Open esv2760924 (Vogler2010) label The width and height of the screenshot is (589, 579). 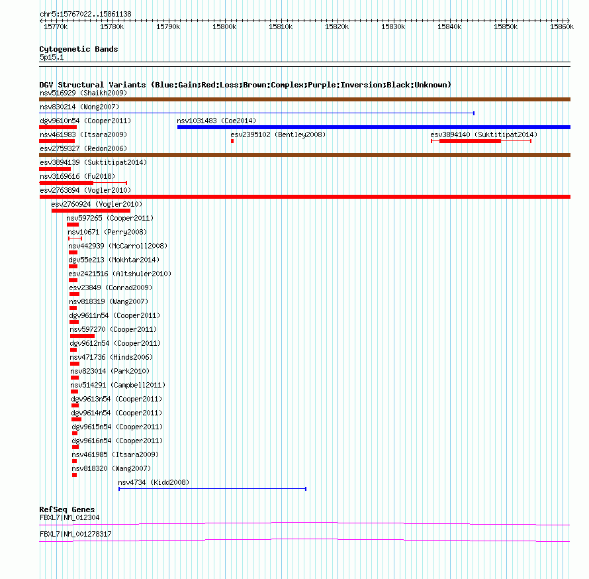click(97, 204)
